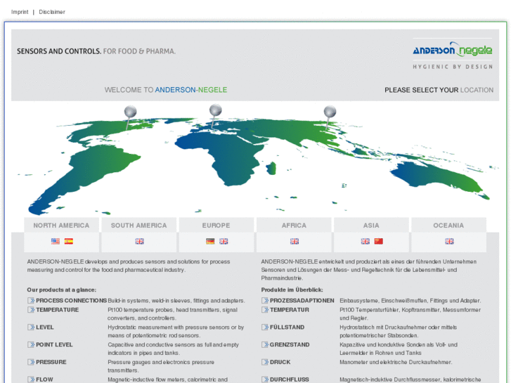Viewport: 511px width, 383px height.
Task: Open the PROCESS CONNECTIONS product link
Action: point(71,301)
